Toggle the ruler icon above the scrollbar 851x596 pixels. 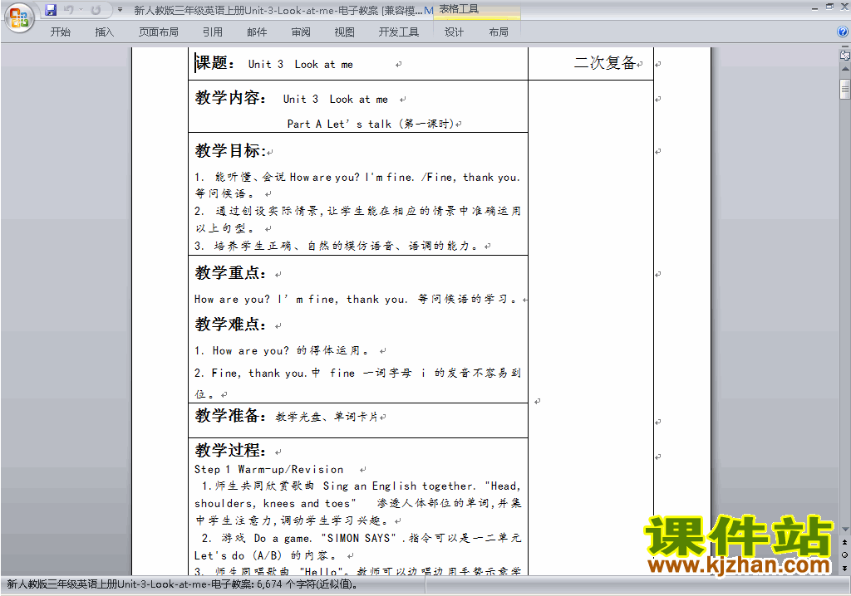click(x=845, y=55)
